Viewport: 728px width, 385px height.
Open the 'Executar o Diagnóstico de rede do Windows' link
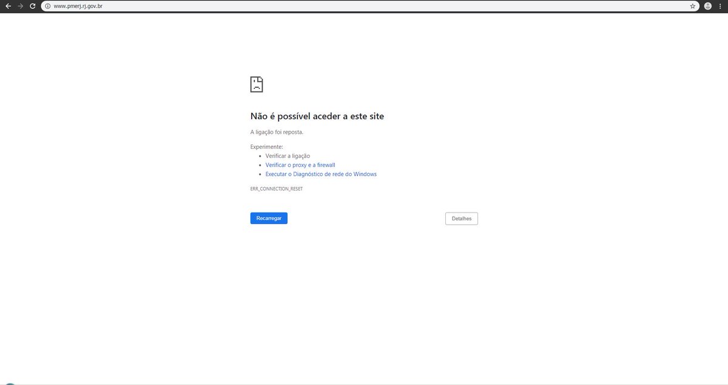(320, 174)
